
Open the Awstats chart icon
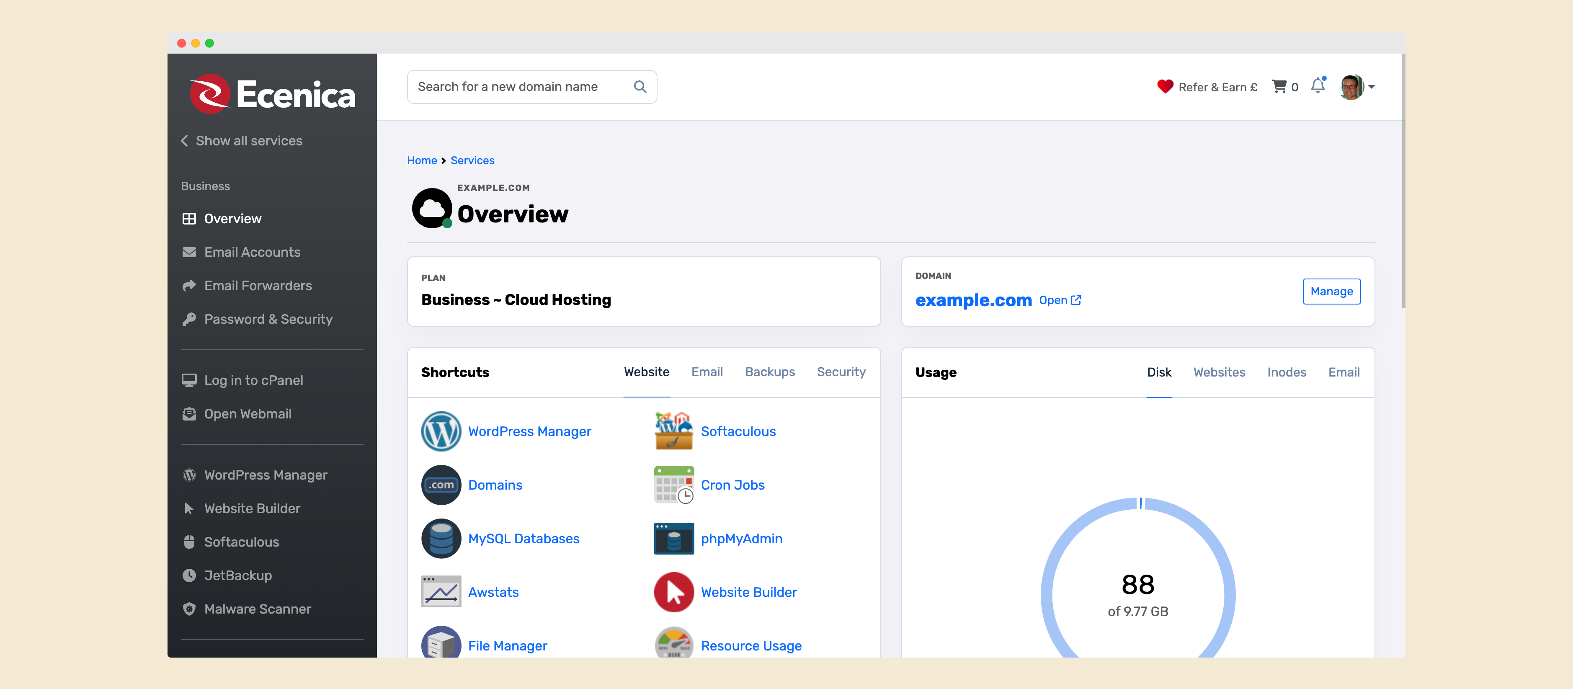tap(441, 592)
